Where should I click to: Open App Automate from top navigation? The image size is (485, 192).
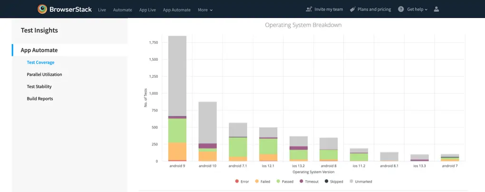176,10
